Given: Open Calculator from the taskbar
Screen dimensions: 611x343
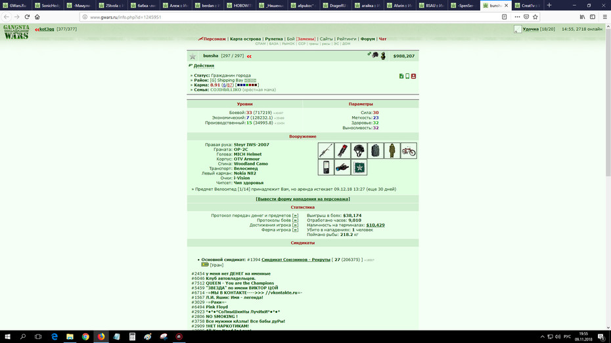Looking at the screenshot, I should coord(132,337).
